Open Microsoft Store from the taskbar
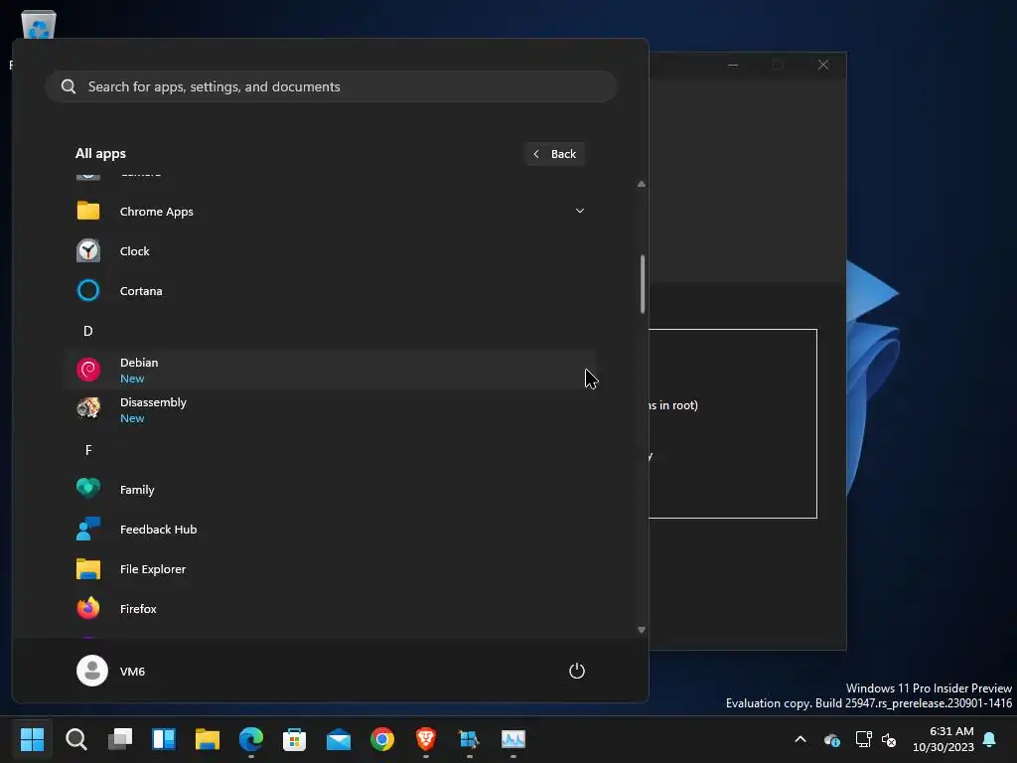The height and width of the screenshot is (763, 1017). 294,739
